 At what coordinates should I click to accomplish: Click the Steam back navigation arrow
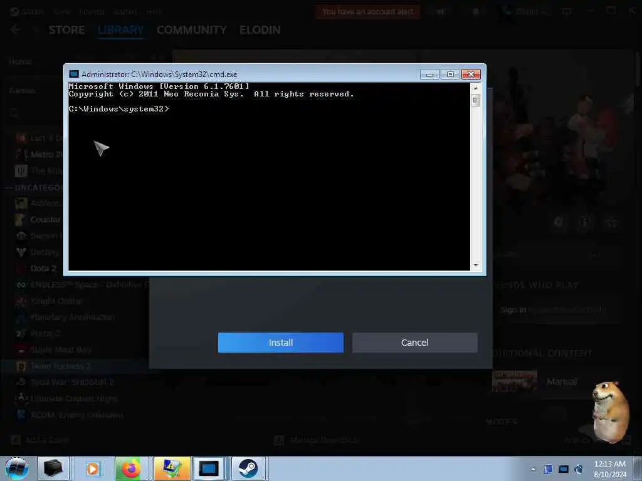tap(15, 29)
